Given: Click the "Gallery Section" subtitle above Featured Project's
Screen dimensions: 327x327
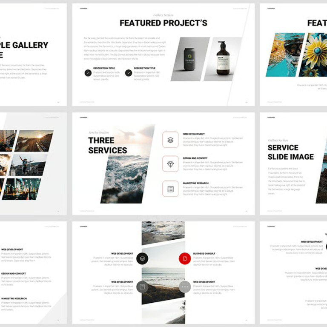Looking at the screenshot, I should [163, 15].
